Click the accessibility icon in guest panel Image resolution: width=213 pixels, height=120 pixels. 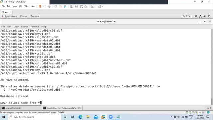[196, 16]
